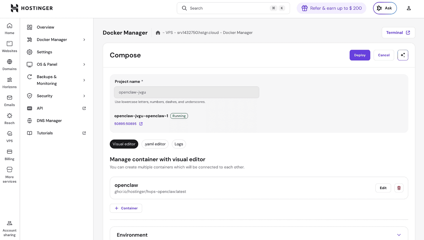The image size is (424, 240).
Task: Open Reach in the left rail
Action: point(10,119)
